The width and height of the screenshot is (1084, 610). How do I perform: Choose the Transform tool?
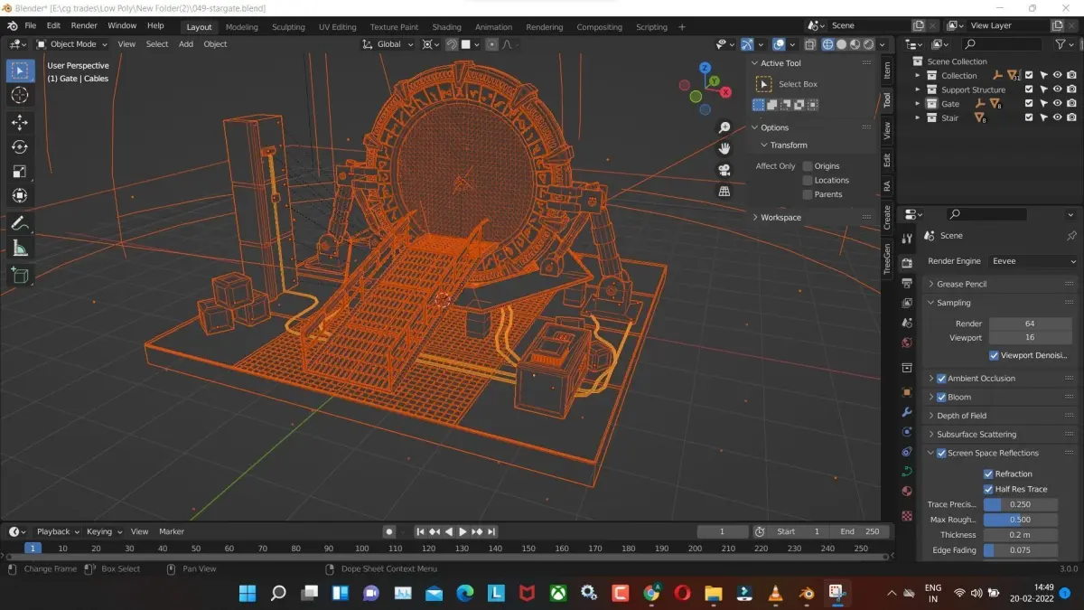coord(19,195)
